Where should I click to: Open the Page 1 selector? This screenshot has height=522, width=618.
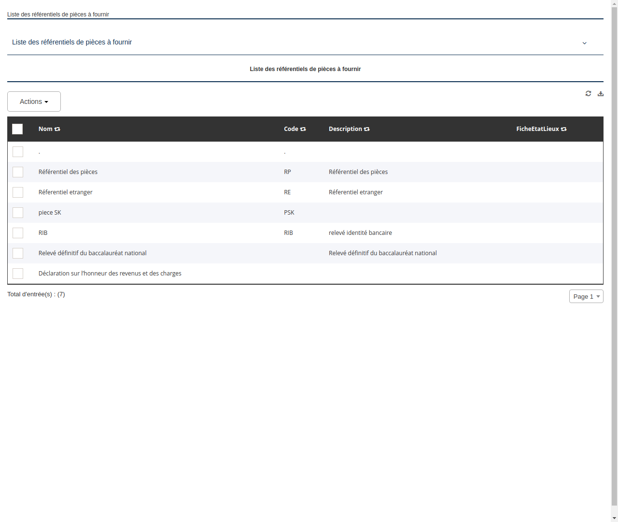point(586,296)
